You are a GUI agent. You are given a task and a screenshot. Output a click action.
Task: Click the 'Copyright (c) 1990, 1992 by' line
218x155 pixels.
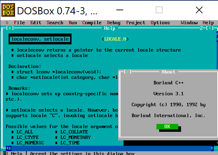coord(168,105)
